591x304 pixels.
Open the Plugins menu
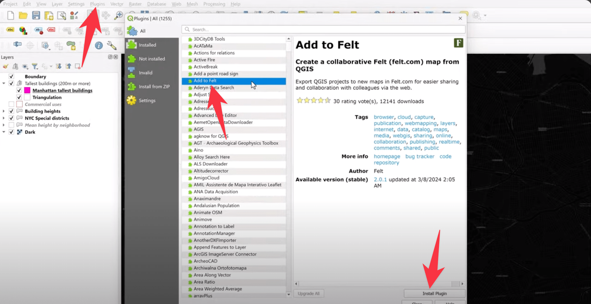click(98, 4)
